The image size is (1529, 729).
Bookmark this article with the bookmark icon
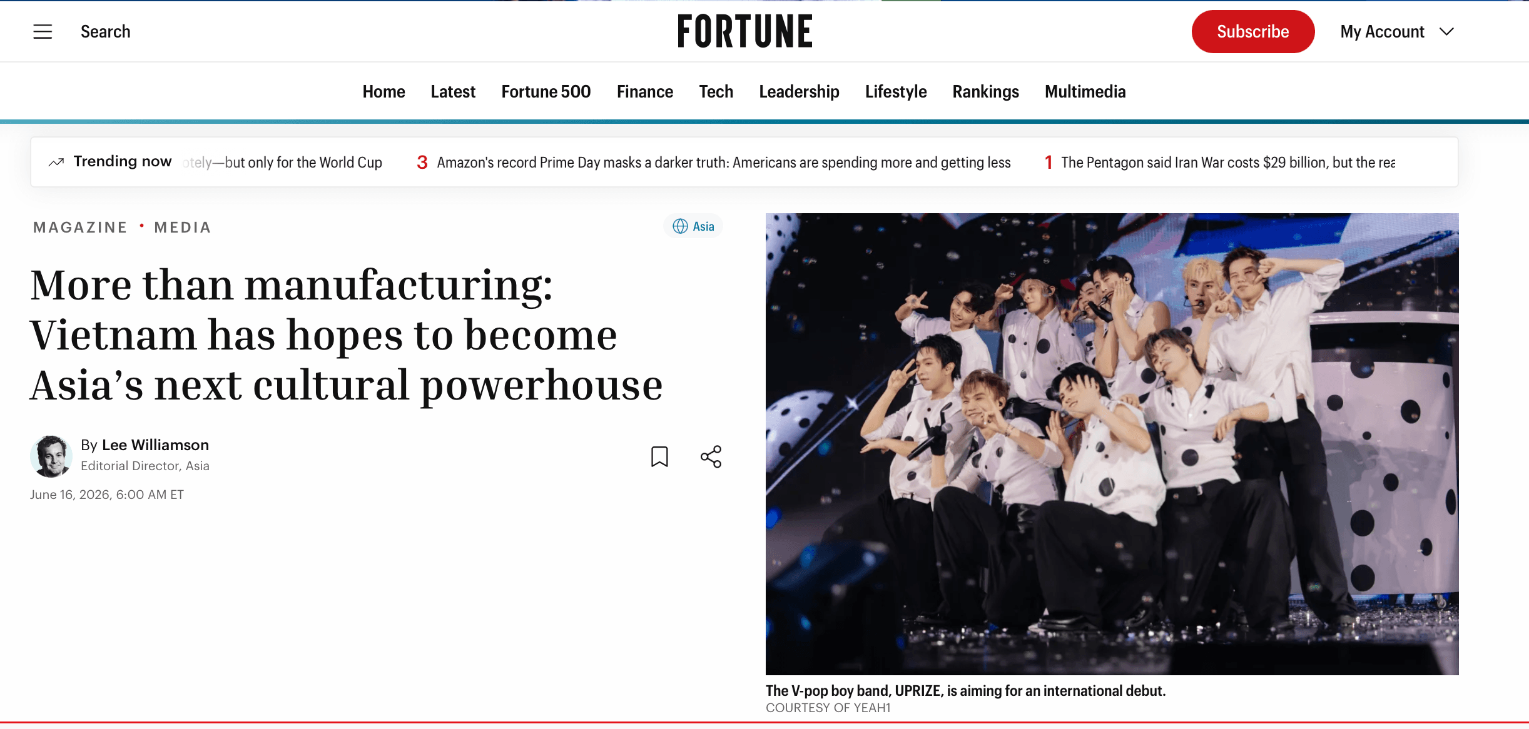coord(659,456)
